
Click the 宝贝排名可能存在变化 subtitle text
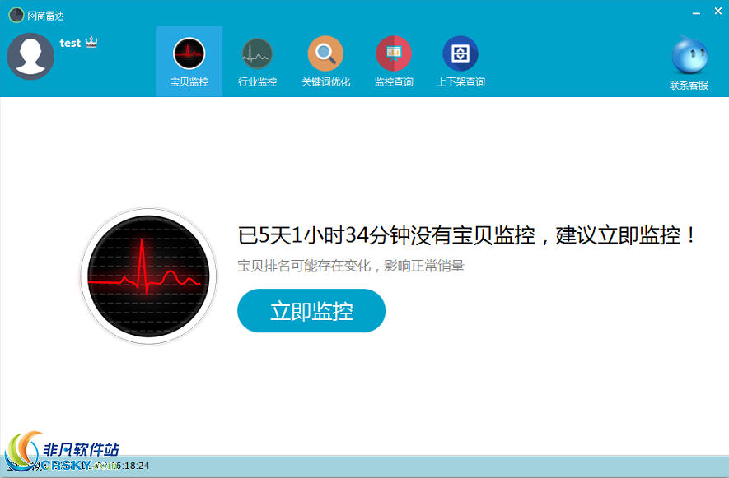pyautogui.click(x=351, y=266)
